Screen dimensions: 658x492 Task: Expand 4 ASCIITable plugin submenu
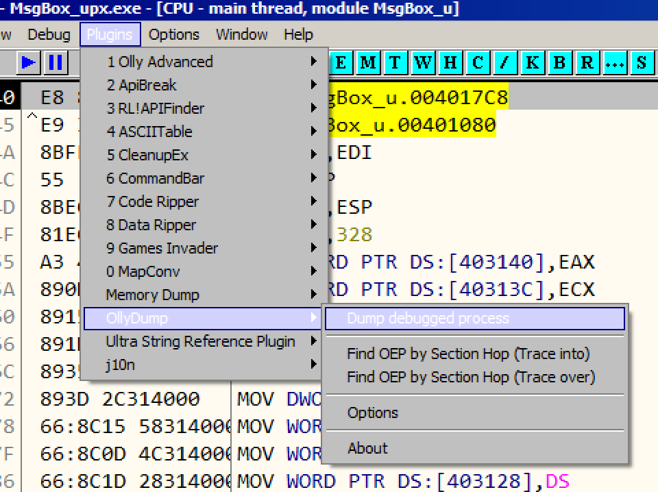click(x=204, y=132)
